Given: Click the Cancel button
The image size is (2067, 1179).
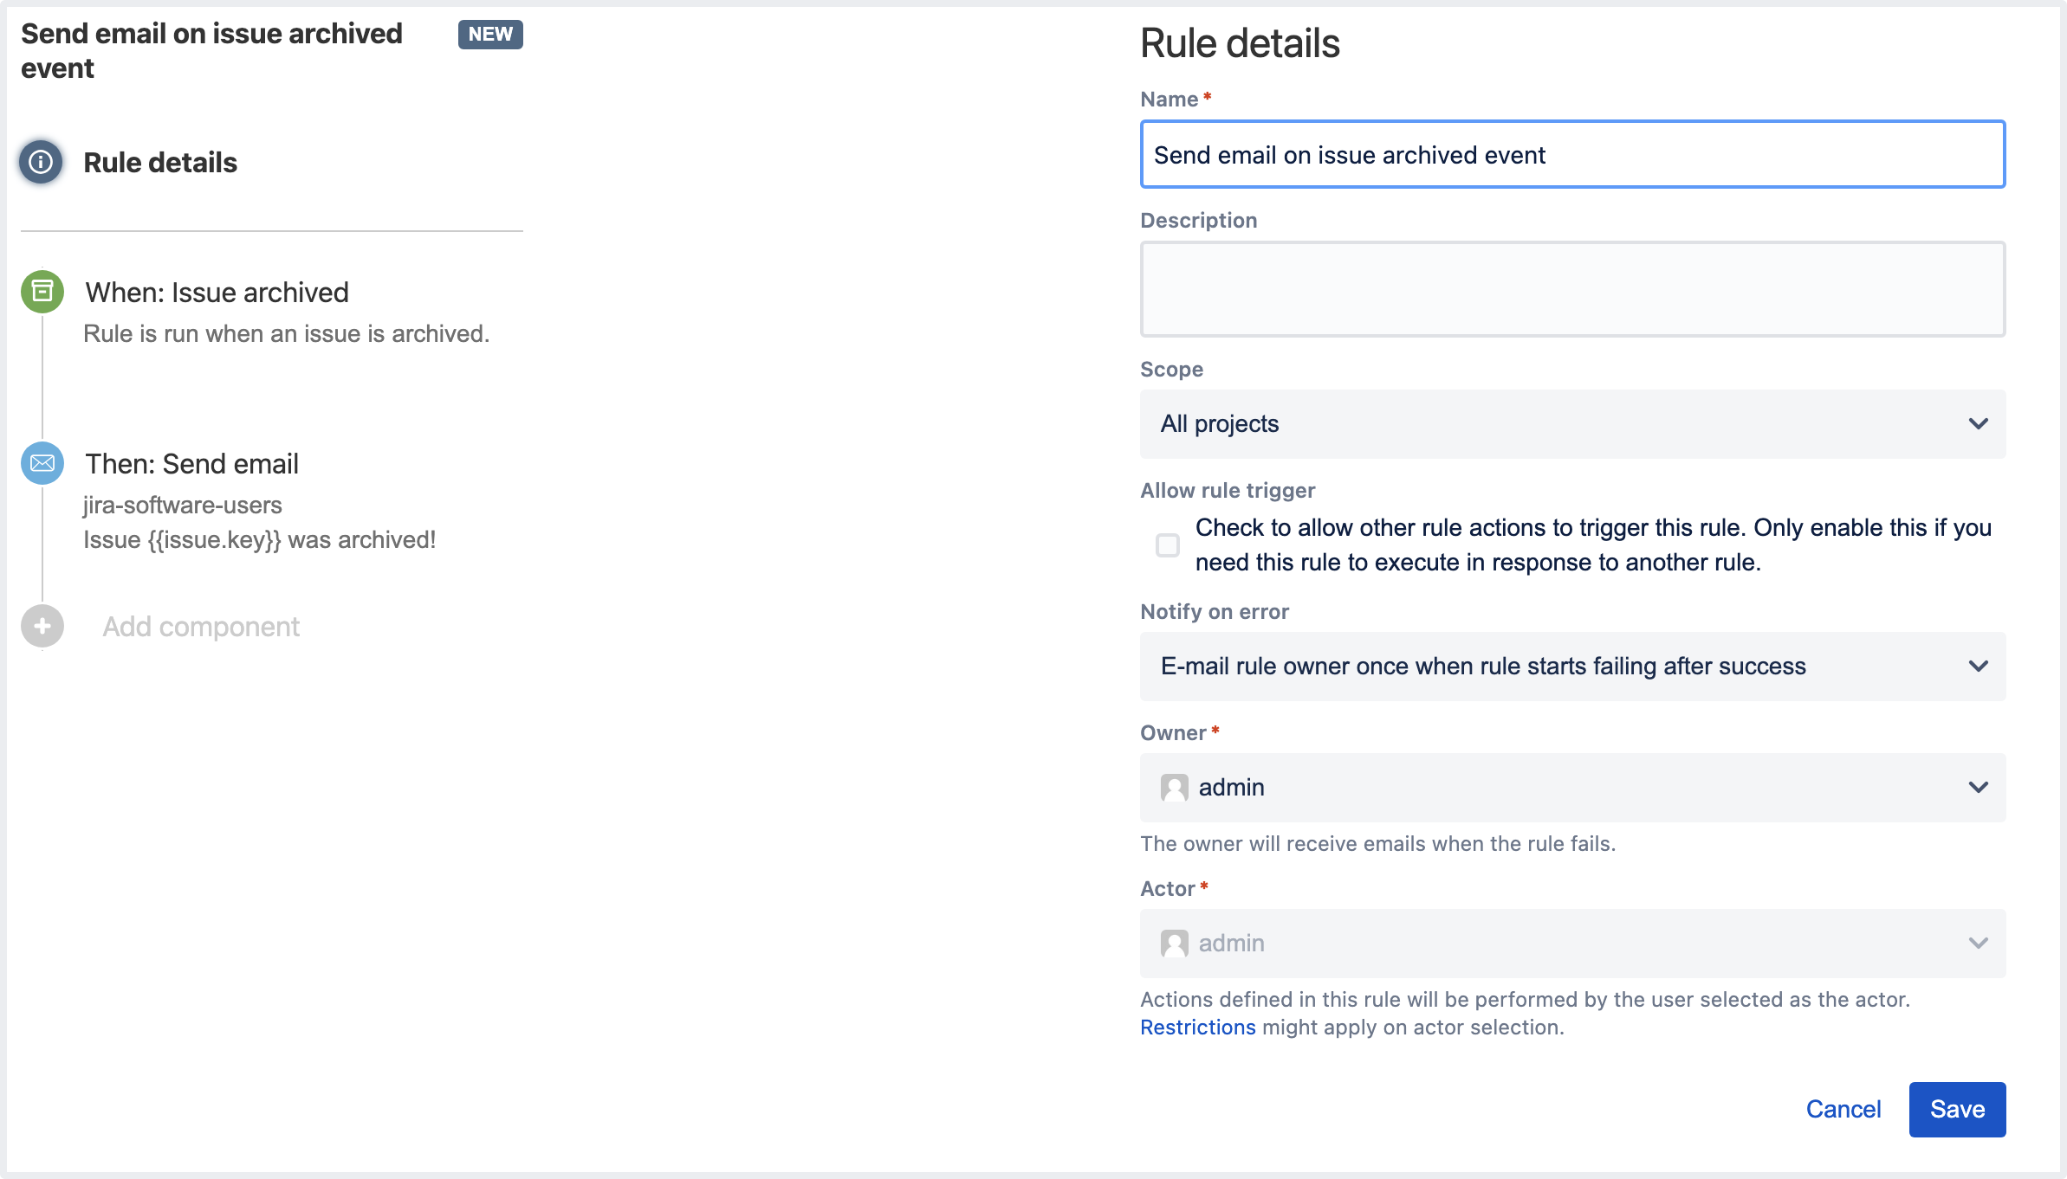Looking at the screenshot, I should (x=1843, y=1110).
